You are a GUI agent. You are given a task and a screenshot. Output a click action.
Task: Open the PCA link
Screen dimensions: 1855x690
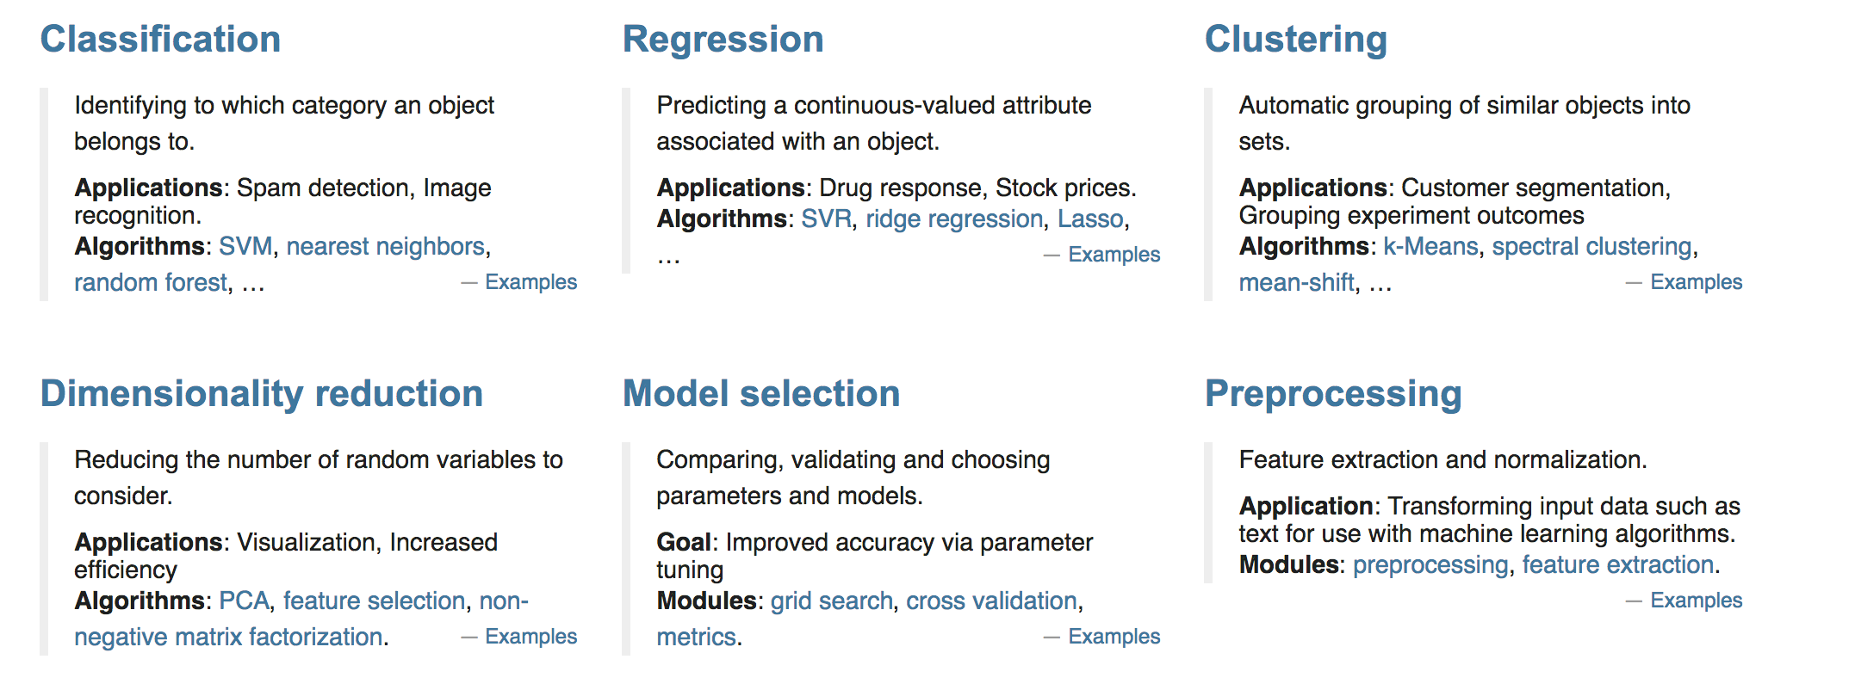[x=245, y=601]
